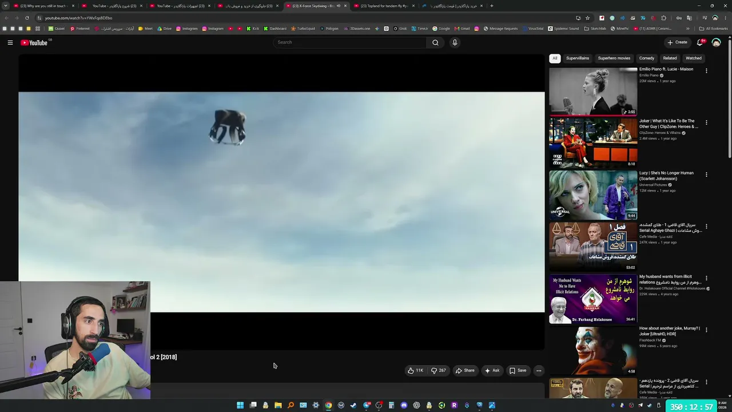This screenshot has width=732, height=412.
Task: Open Windows Start menu
Action: 240,405
